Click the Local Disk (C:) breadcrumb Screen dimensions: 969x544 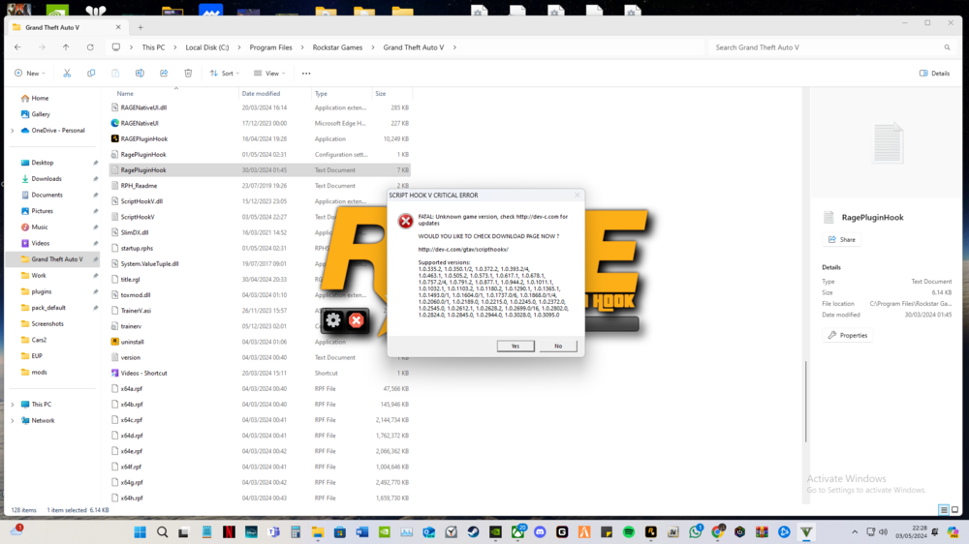(207, 46)
